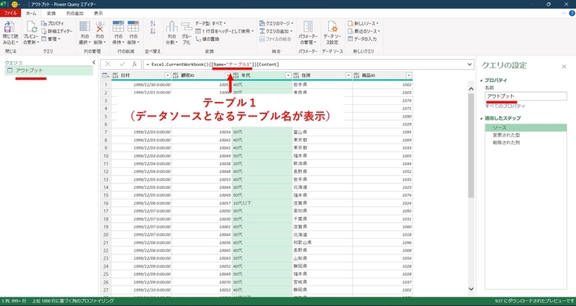Sort descending with the Z-A icon
Viewport: 576px width, 306px height.
point(153,31)
